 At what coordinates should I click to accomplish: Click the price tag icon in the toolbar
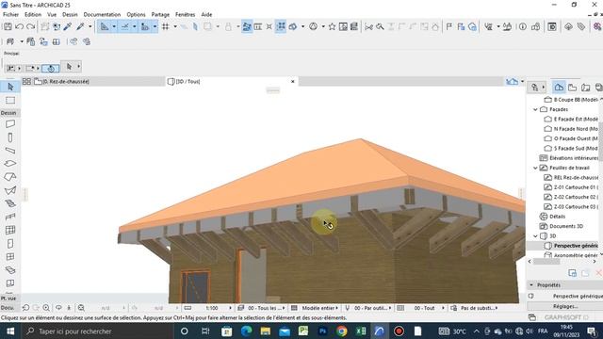point(581,26)
